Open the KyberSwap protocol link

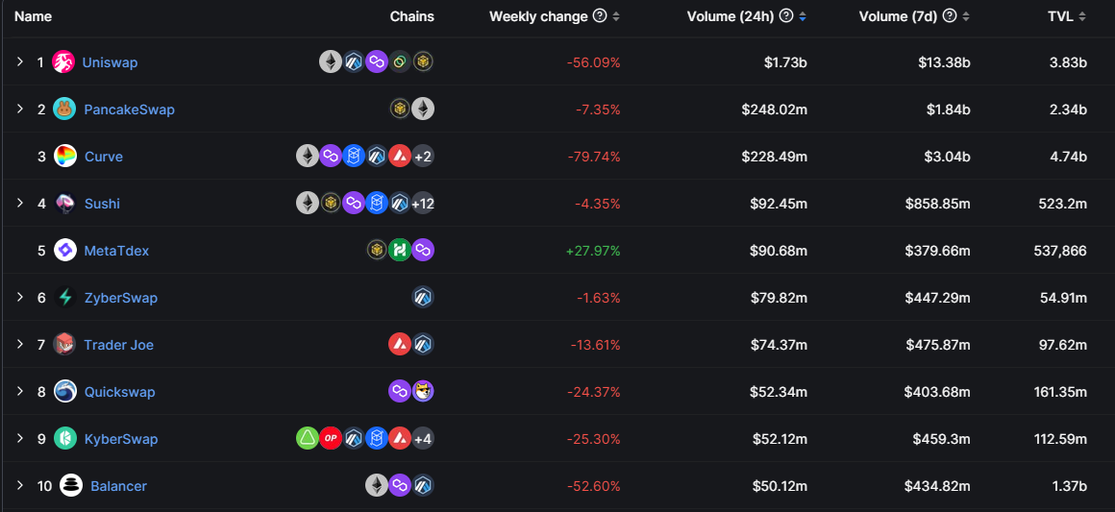pyautogui.click(x=120, y=439)
